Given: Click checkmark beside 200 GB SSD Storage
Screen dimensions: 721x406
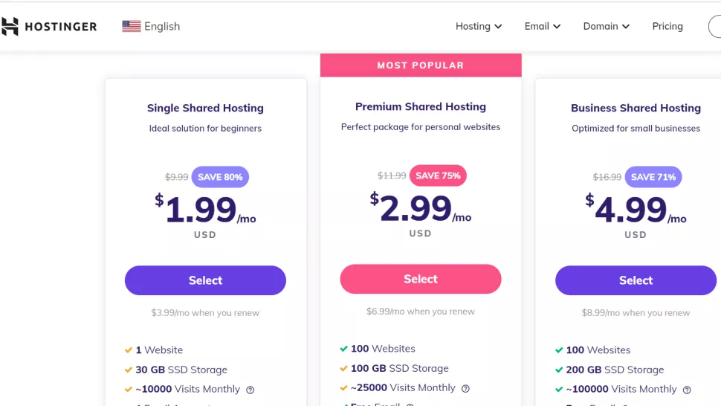Looking at the screenshot, I should click(559, 370).
